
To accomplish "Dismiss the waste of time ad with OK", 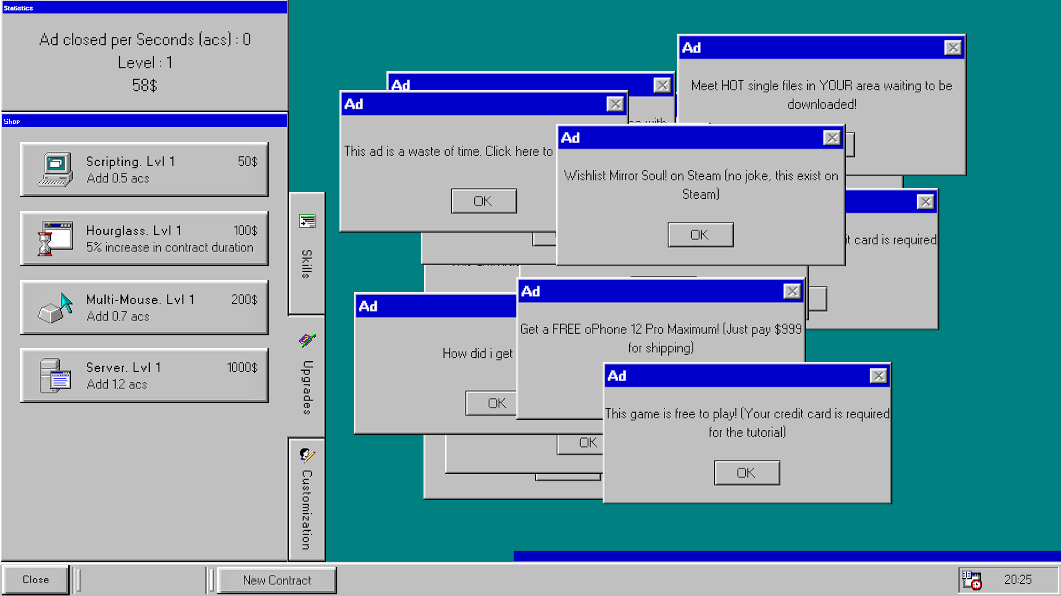I will pyautogui.click(x=484, y=201).
